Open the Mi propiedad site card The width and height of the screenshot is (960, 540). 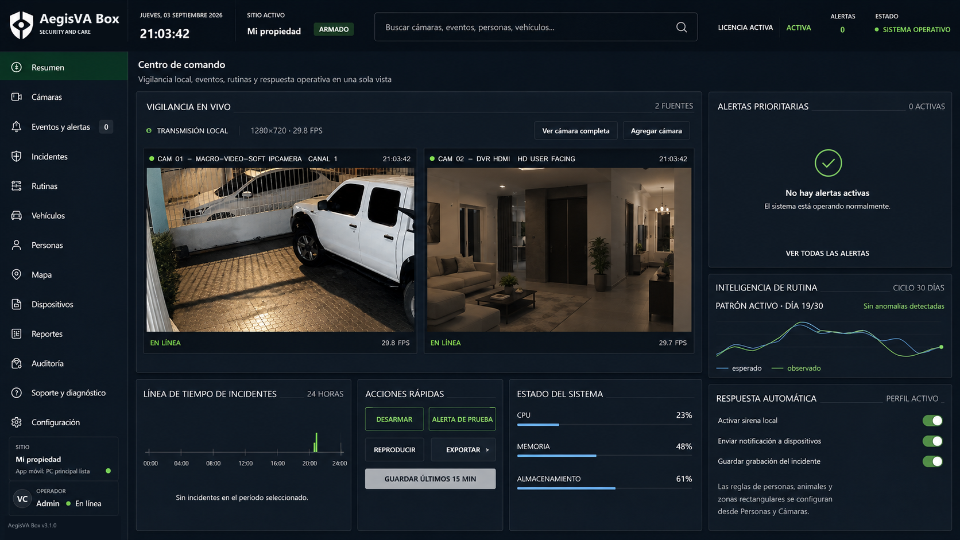tap(63, 458)
